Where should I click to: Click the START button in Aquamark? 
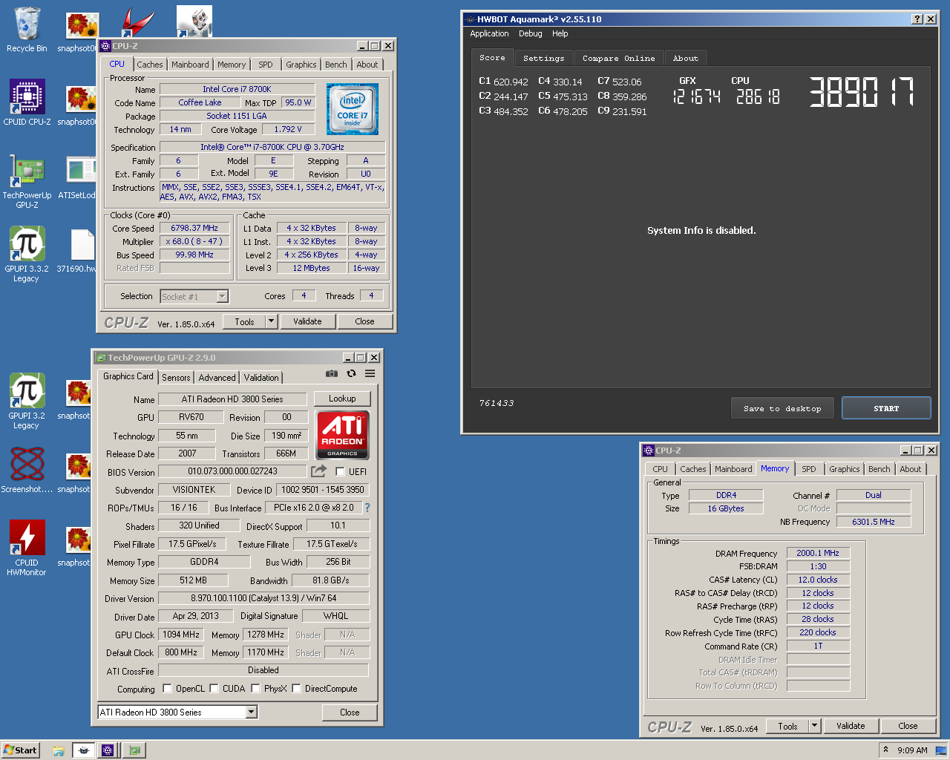click(886, 408)
